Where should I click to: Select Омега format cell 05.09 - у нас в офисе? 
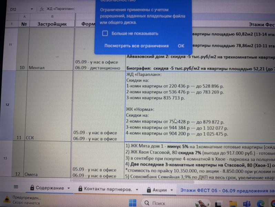click(x=98, y=160)
